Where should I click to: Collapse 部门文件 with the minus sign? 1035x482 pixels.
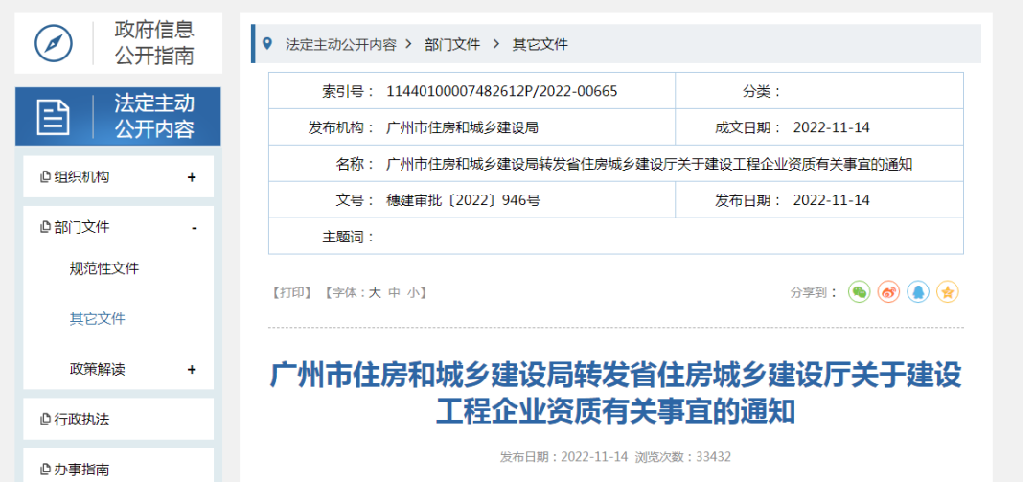[x=194, y=228]
